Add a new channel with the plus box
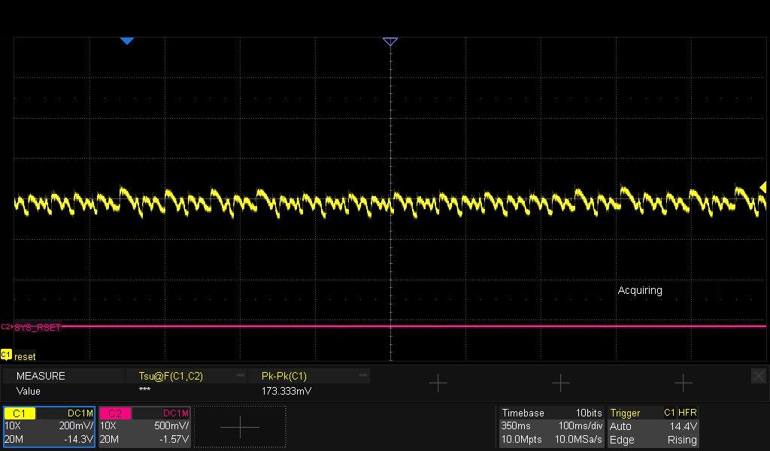The image size is (770, 451). 240,427
